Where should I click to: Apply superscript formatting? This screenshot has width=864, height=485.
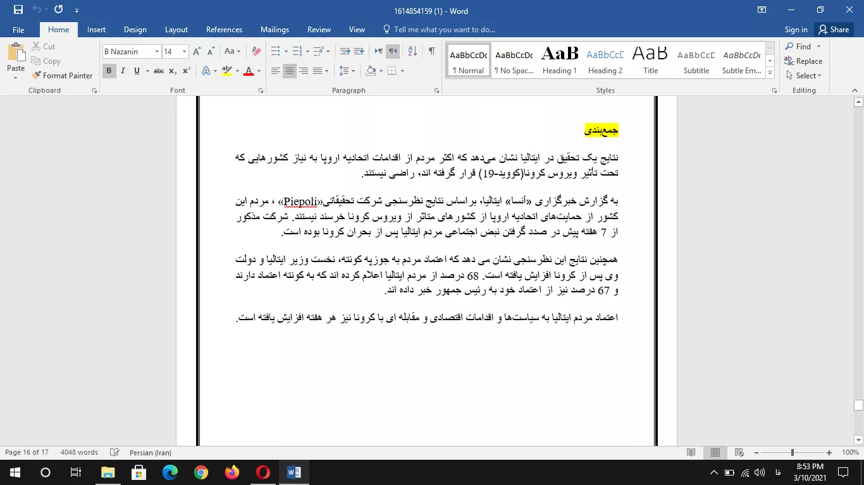(187, 71)
